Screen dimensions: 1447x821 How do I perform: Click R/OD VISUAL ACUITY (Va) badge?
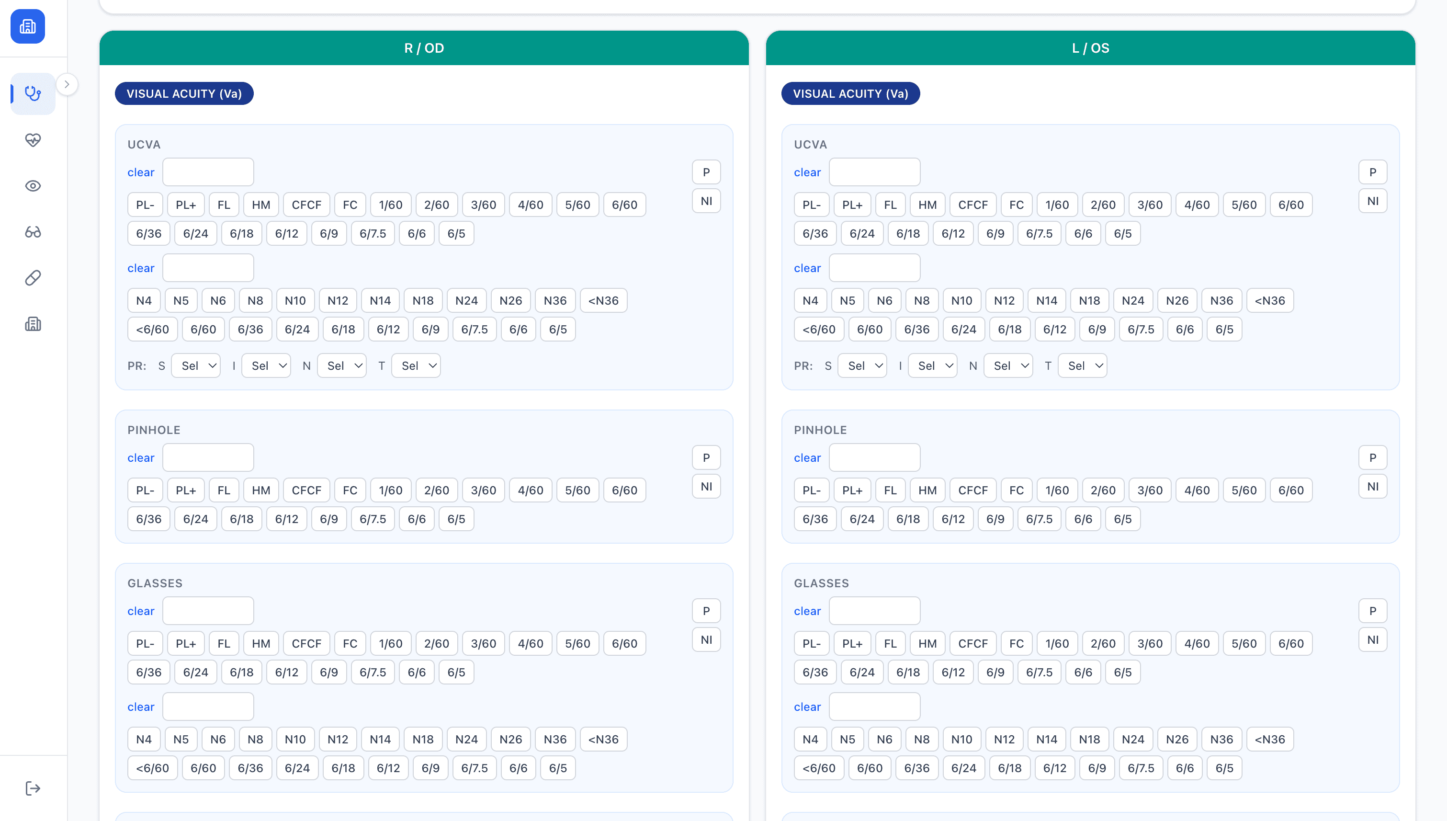184,94
